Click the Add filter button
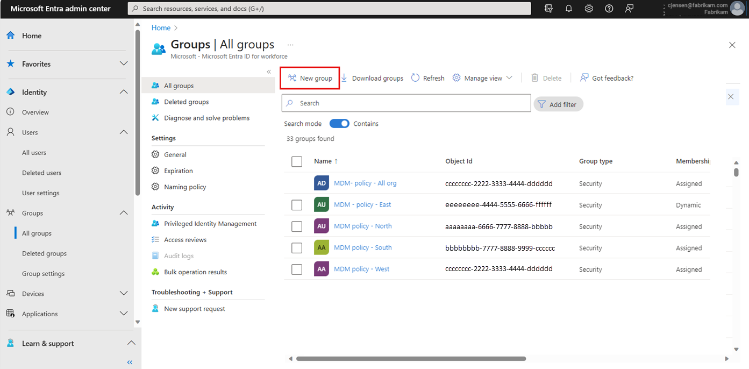 coord(558,104)
